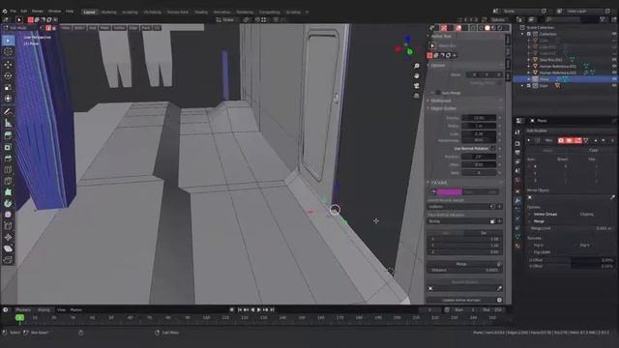Select the Transform tool
This screenshot has width=619, height=348.
coord(8,99)
